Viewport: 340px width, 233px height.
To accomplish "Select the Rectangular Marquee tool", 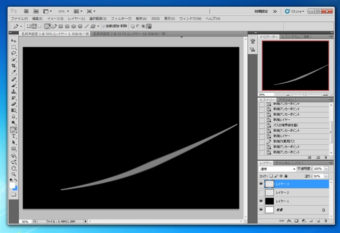I will pos(13,47).
